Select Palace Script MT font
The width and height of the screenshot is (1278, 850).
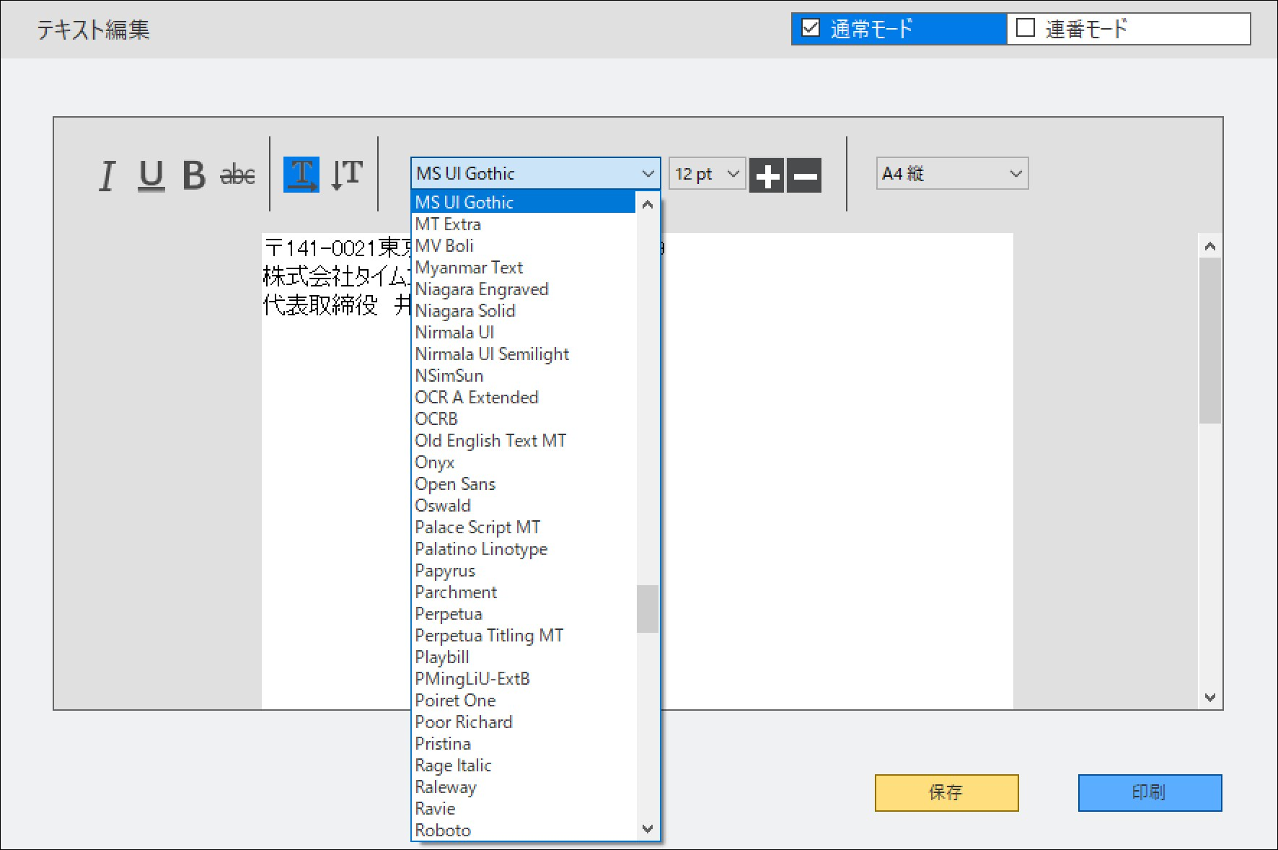tap(524, 527)
